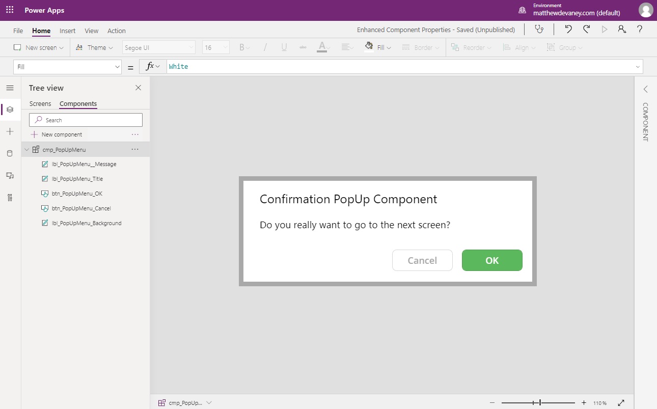This screenshot has height=409, width=657.
Task: Collapse the cmp_PopUpMenu tree node
Action: tap(26, 149)
